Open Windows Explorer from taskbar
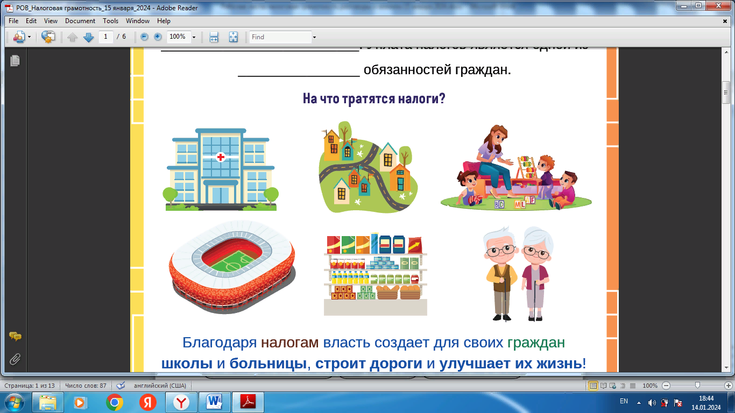Screen dimensions: 735x413 48,402
